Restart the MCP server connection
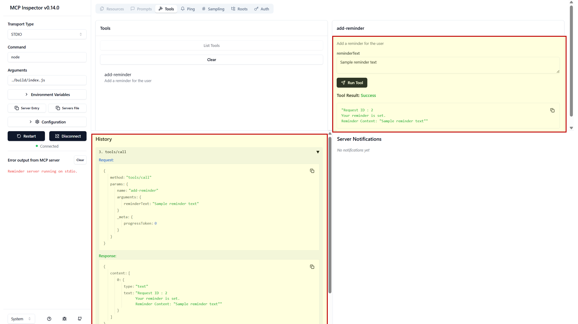Viewport: 578px width, 324px height. pyautogui.click(x=26, y=136)
